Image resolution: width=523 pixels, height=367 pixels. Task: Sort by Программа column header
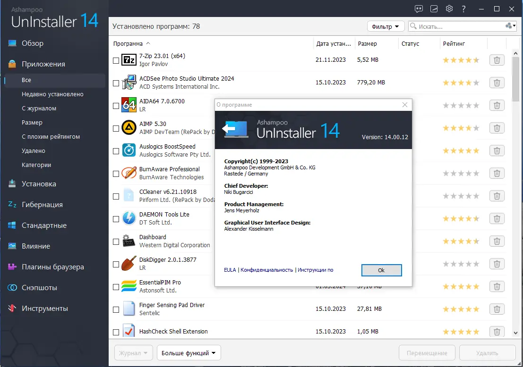[x=131, y=43]
